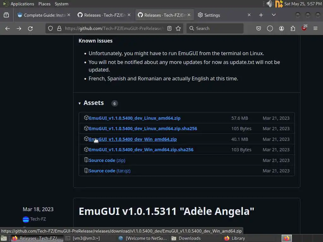Click the file icon beside Source code (tar.gz)
This screenshot has width=323, height=242.
coord(86,170)
